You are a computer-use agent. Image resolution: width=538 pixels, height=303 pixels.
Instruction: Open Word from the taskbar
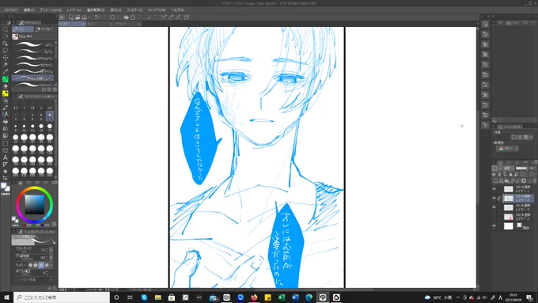point(295,297)
